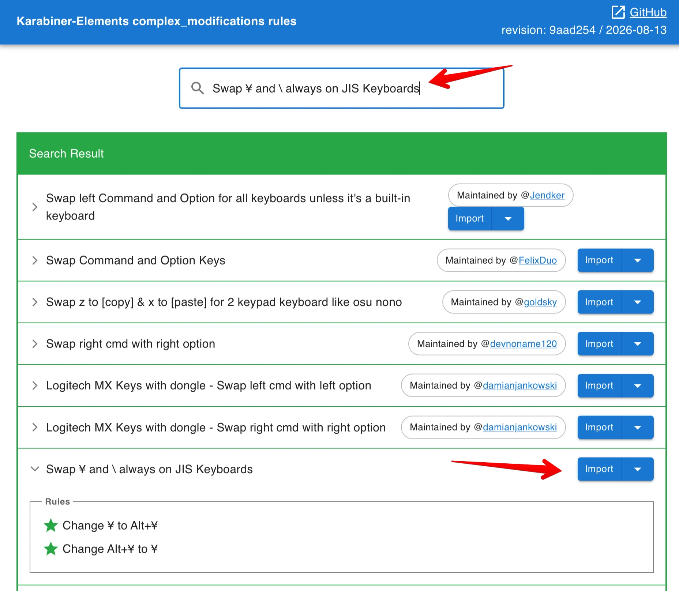
Task: Visit maintainer devnoname120's profile link
Action: pyautogui.click(x=524, y=344)
